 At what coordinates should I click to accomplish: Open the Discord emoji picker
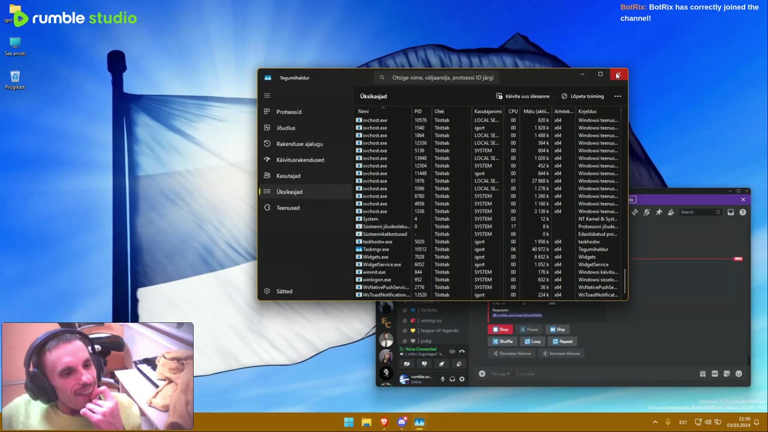click(739, 374)
